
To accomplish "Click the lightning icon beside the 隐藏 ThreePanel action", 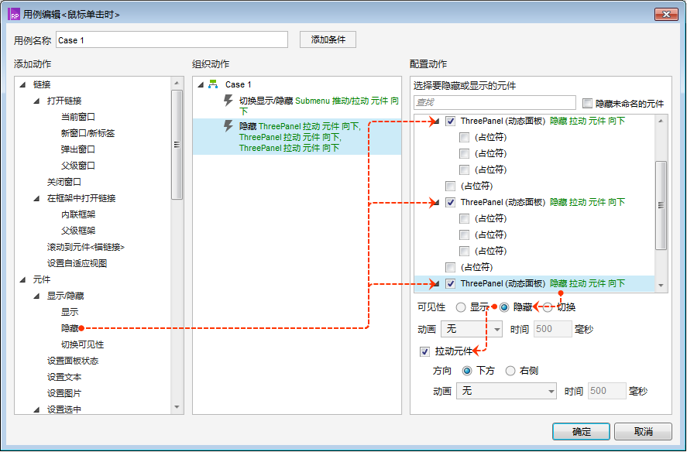I will (x=228, y=125).
